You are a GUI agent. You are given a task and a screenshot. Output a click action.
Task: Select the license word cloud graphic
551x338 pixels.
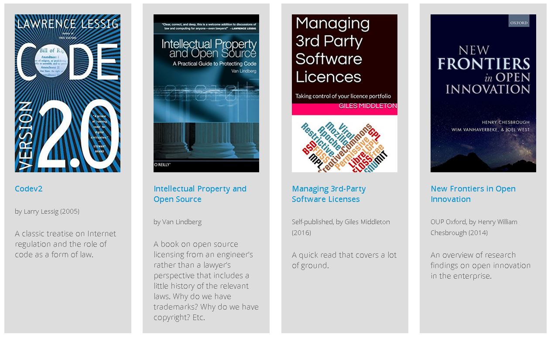click(x=344, y=144)
